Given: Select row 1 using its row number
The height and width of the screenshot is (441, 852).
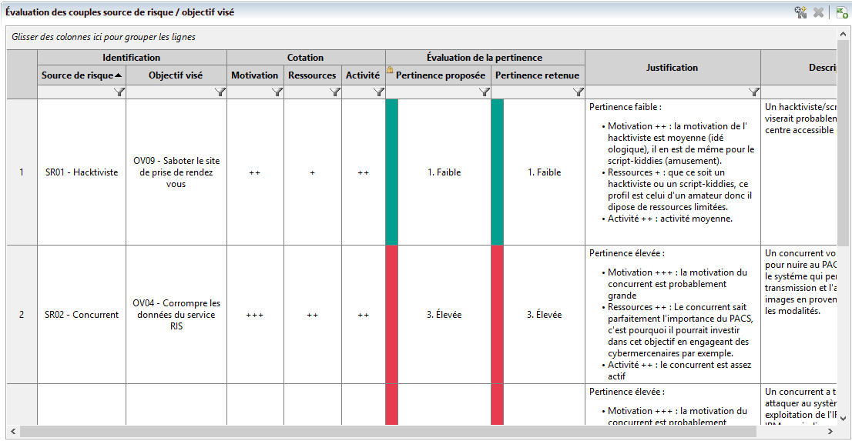Looking at the screenshot, I should tap(22, 172).
